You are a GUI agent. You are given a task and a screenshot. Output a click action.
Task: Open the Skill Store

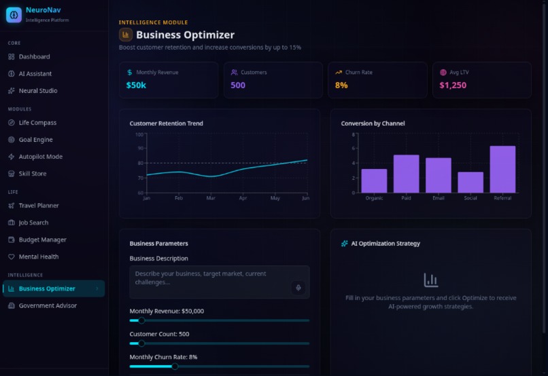tap(54, 173)
